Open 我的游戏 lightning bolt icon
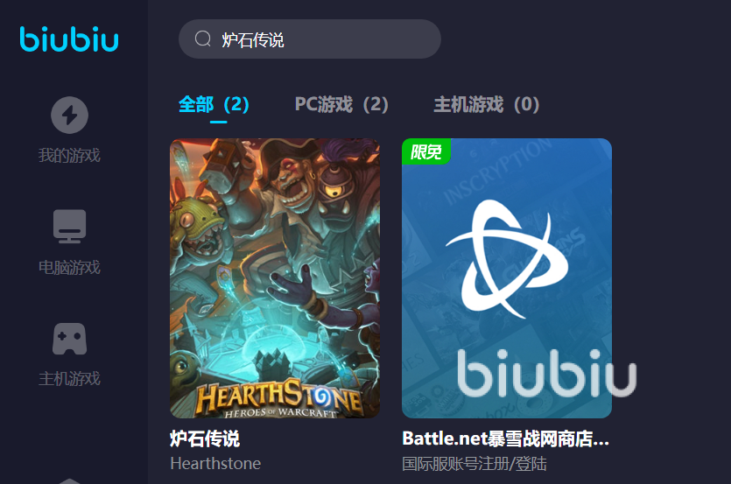 coord(69,115)
